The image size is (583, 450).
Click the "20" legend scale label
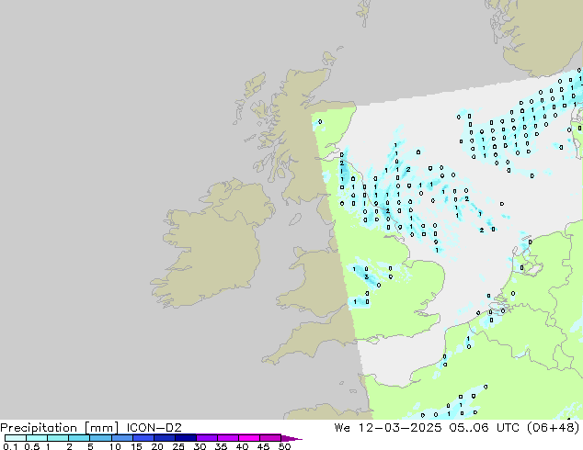[157, 446]
